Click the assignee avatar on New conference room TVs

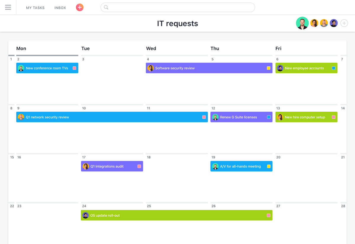coord(21,68)
